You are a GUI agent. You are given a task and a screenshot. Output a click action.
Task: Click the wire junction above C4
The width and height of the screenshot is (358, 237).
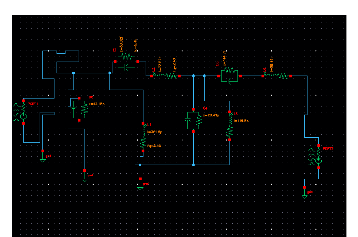[193, 76]
